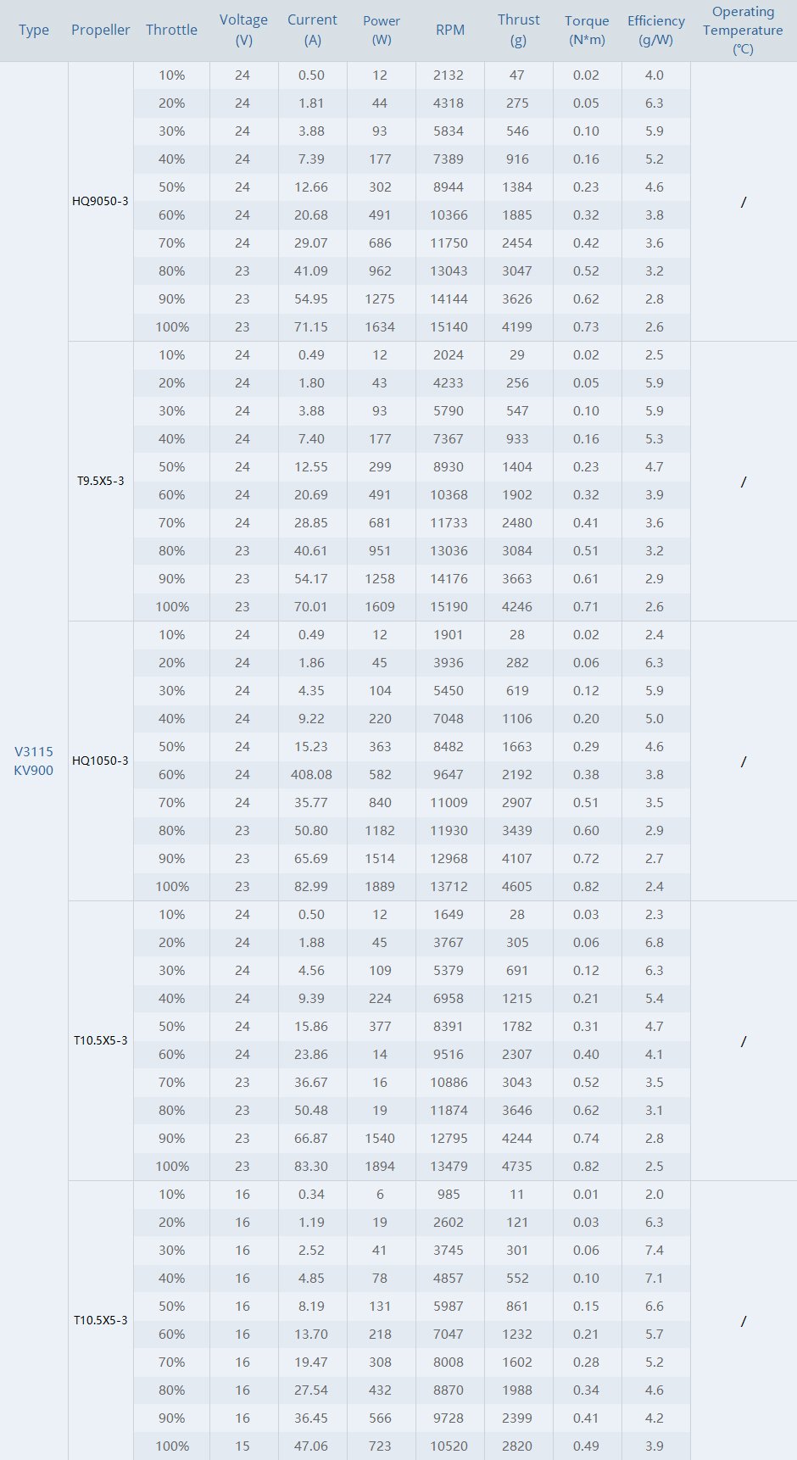Screen dimensions: 797x1460
Task: Click the Power (W) column header
Action: click(x=382, y=30)
